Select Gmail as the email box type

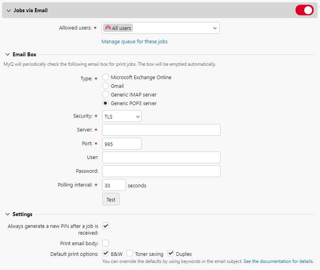click(105, 86)
